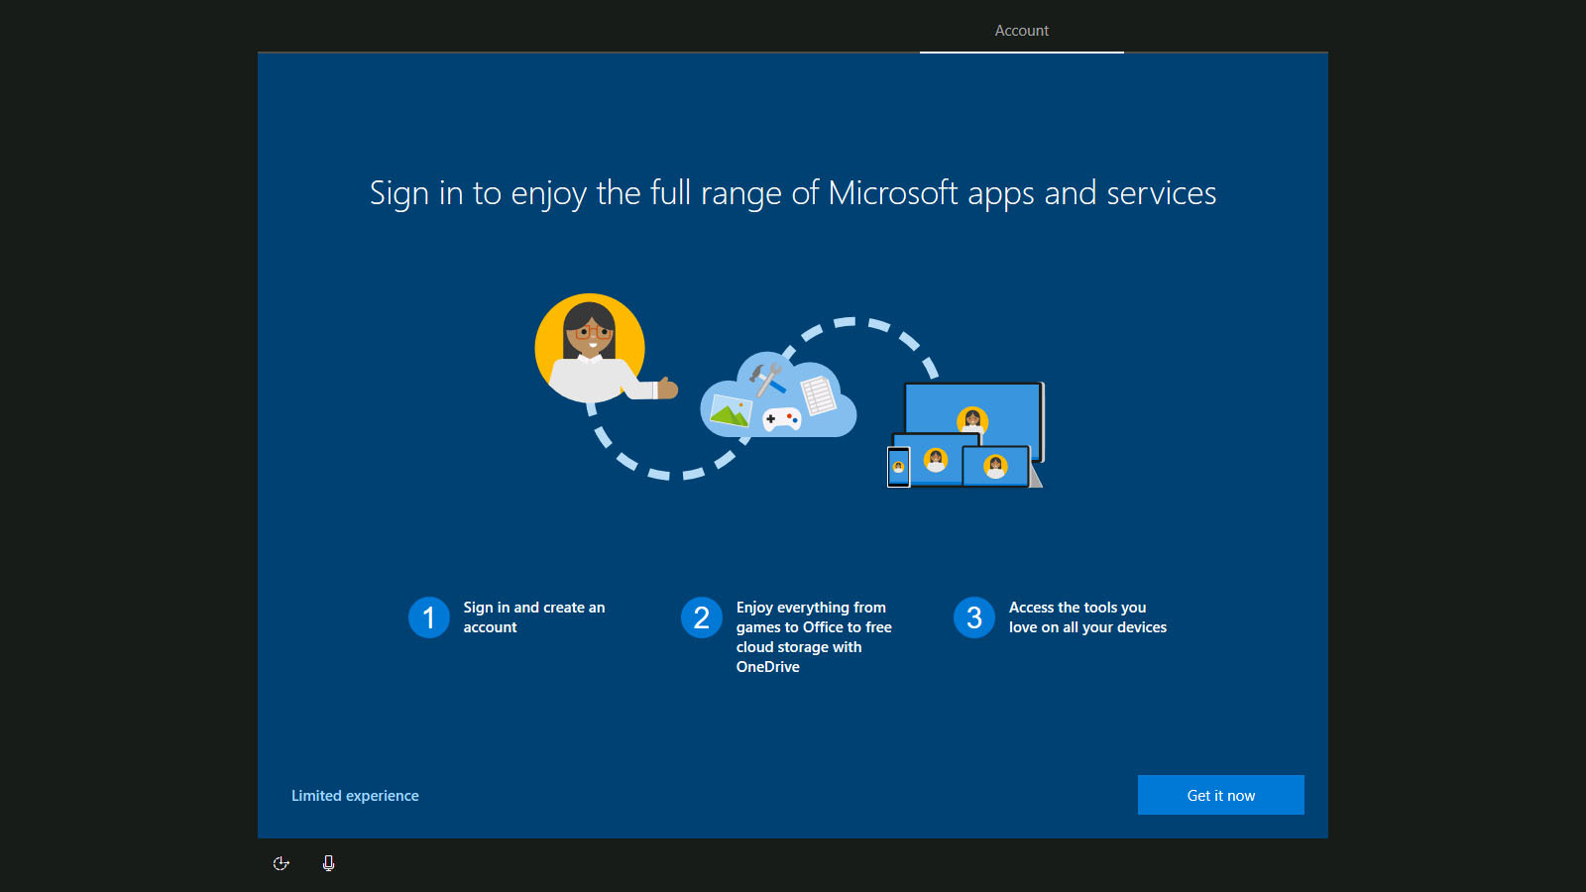Screen dimensions: 1586x892
Task: Click the Get it now button
Action: click(x=1220, y=795)
